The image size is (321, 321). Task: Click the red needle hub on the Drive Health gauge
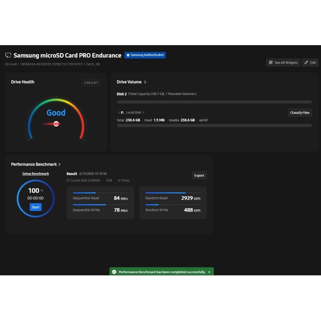[x=56, y=124]
